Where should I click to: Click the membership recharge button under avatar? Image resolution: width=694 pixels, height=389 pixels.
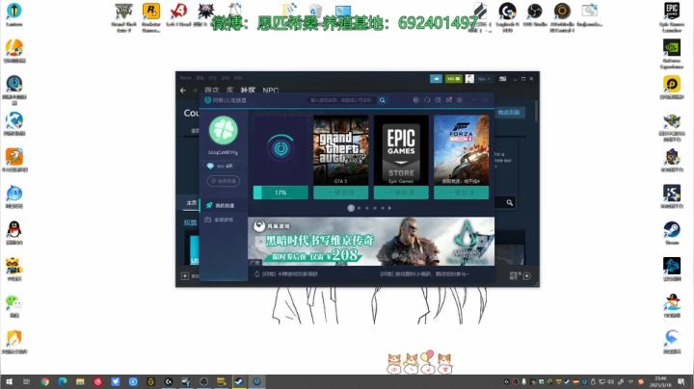pyautogui.click(x=223, y=181)
